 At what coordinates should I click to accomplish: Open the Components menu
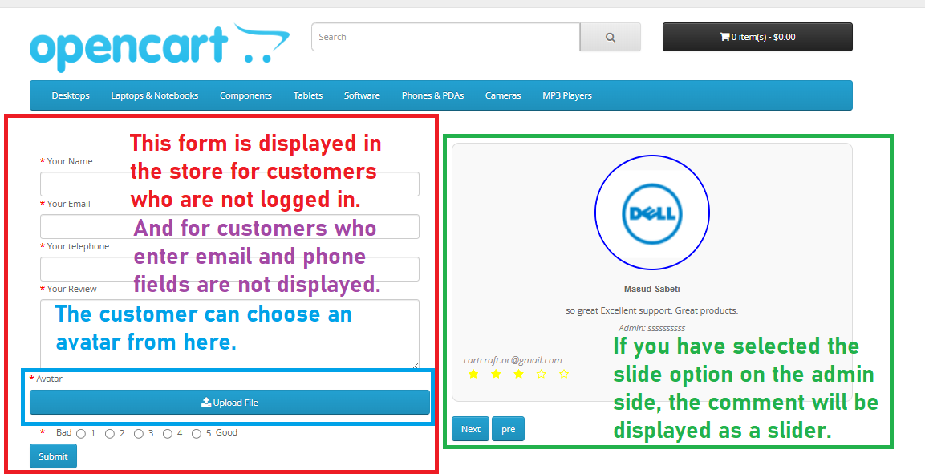coord(245,95)
